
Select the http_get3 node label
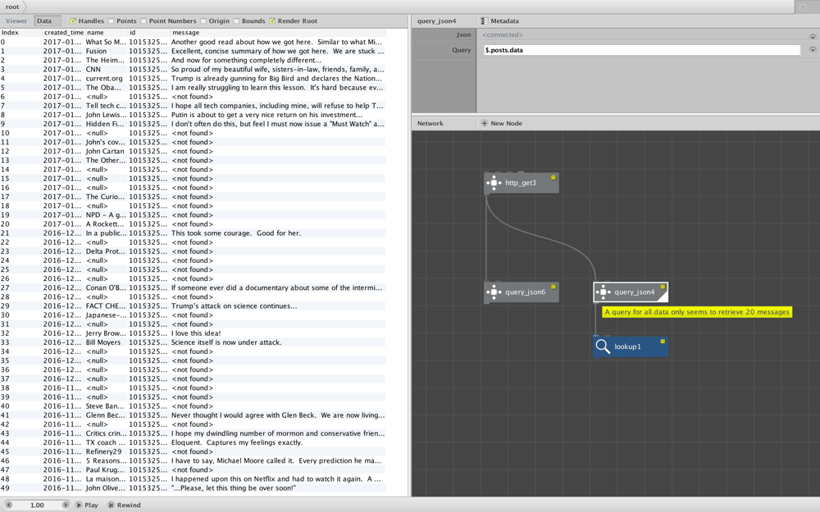(521, 183)
